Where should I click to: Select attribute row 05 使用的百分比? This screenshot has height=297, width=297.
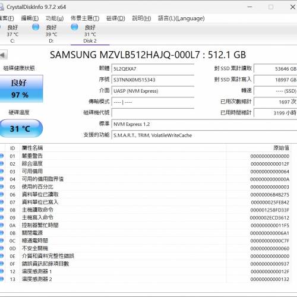pos(145,187)
